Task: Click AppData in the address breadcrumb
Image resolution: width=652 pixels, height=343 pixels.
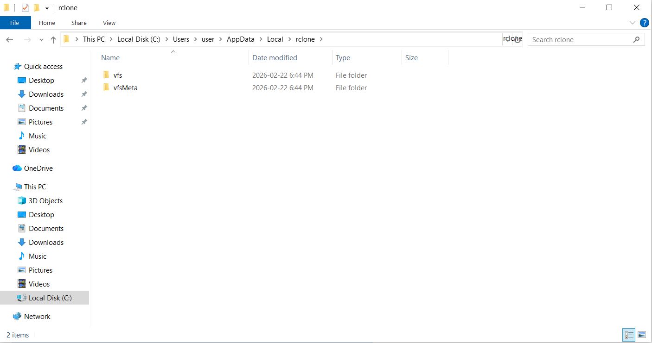Action: tap(241, 39)
